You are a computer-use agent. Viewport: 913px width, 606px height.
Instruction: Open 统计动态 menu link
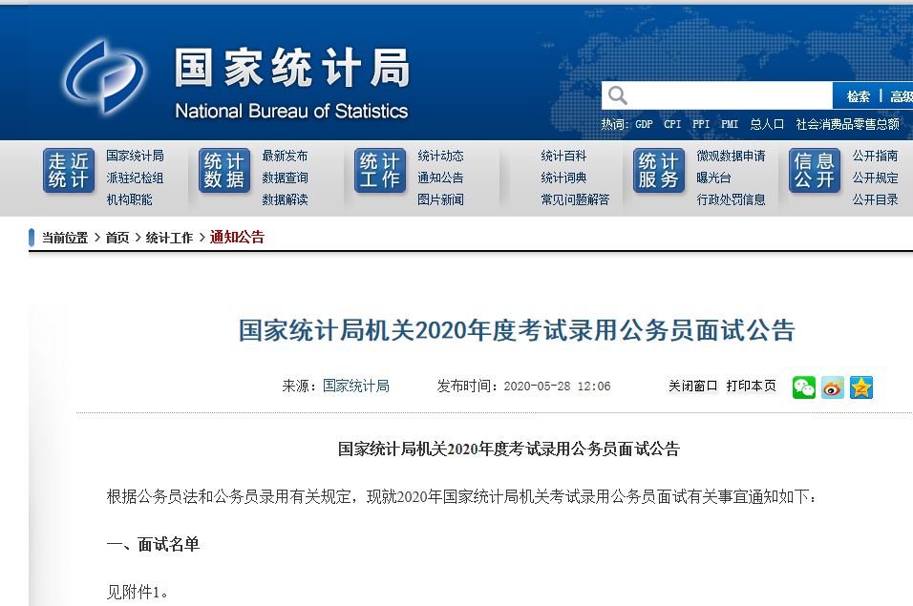pos(441,156)
